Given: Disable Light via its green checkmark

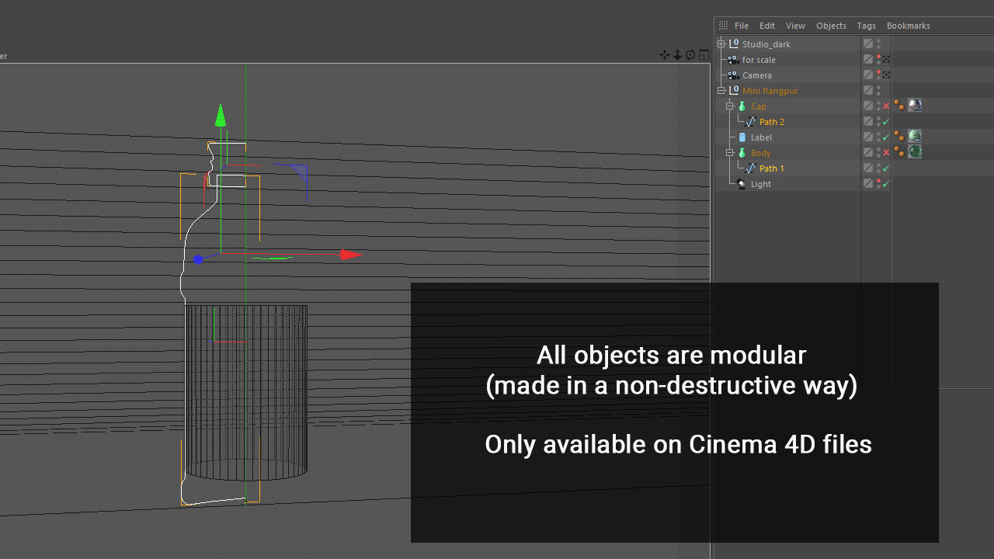Looking at the screenshot, I should (x=886, y=184).
